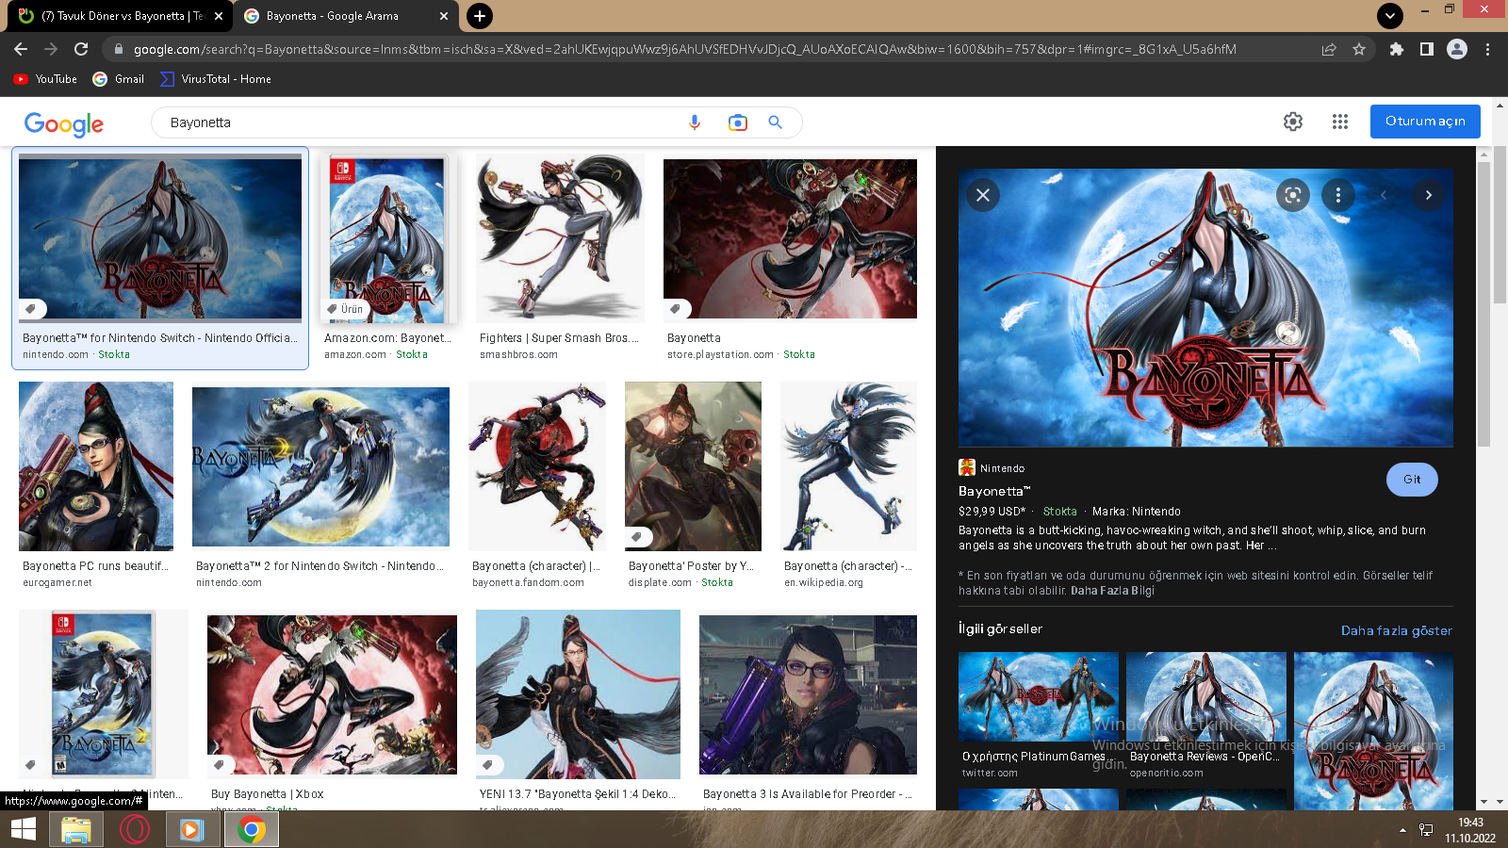Open the Bayonetta Reviews OpenCritic related image

tap(1206, 696)
